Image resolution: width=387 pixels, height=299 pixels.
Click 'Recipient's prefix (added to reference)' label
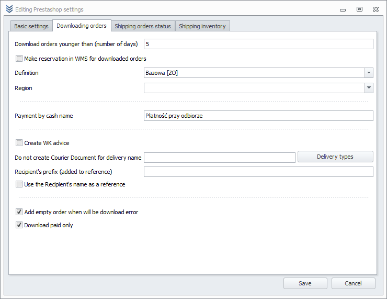point(63,172)
